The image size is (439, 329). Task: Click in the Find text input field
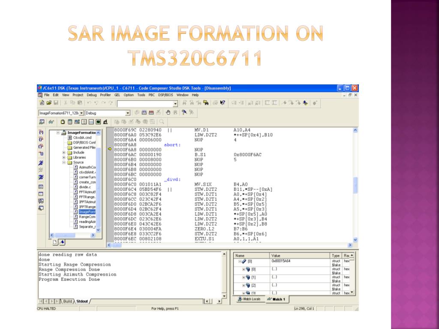[x=145, y=104]
